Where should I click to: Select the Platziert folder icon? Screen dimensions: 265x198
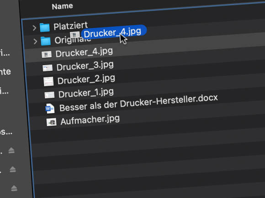(x=45, y=27)
